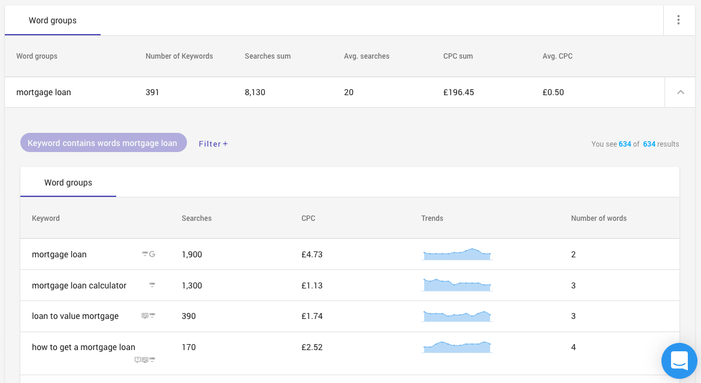Sort by Number of Keywords column
701x383 pixels.
179,56
